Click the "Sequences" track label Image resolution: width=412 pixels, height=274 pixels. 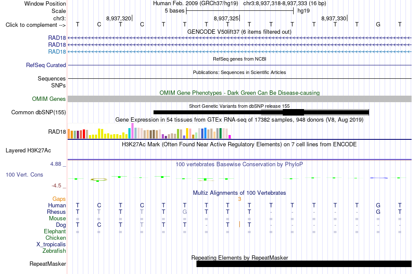click(x=52, y=78)
